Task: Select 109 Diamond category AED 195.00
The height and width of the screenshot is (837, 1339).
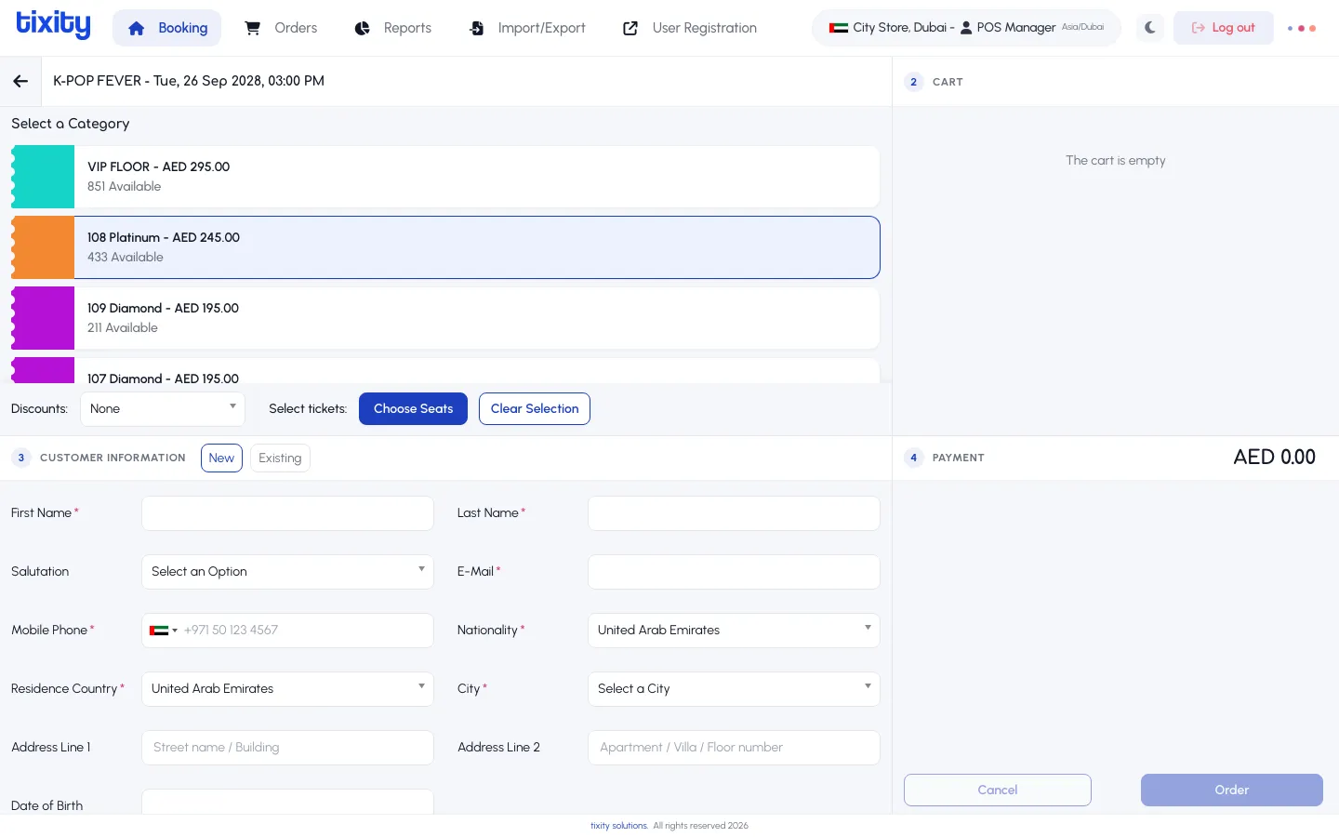Action: (445, 318)
